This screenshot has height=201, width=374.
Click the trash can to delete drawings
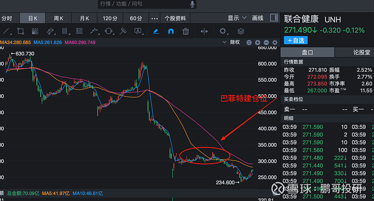186,31
